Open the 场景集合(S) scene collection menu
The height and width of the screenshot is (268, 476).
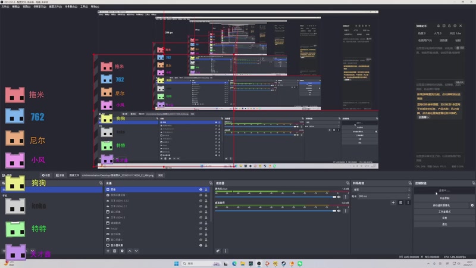pos(71,7)
